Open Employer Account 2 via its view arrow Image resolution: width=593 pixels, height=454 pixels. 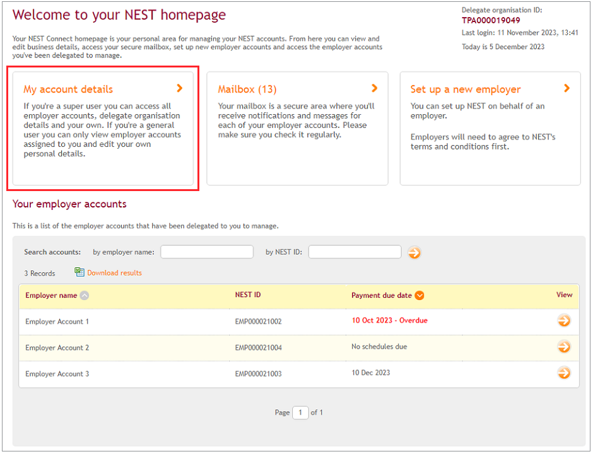point(565,346)
